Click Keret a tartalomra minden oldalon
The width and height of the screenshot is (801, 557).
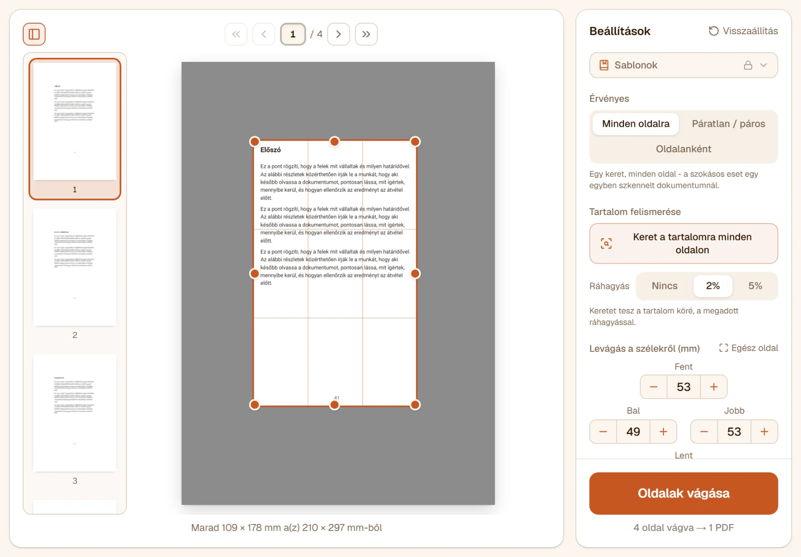tap(684, 244)
